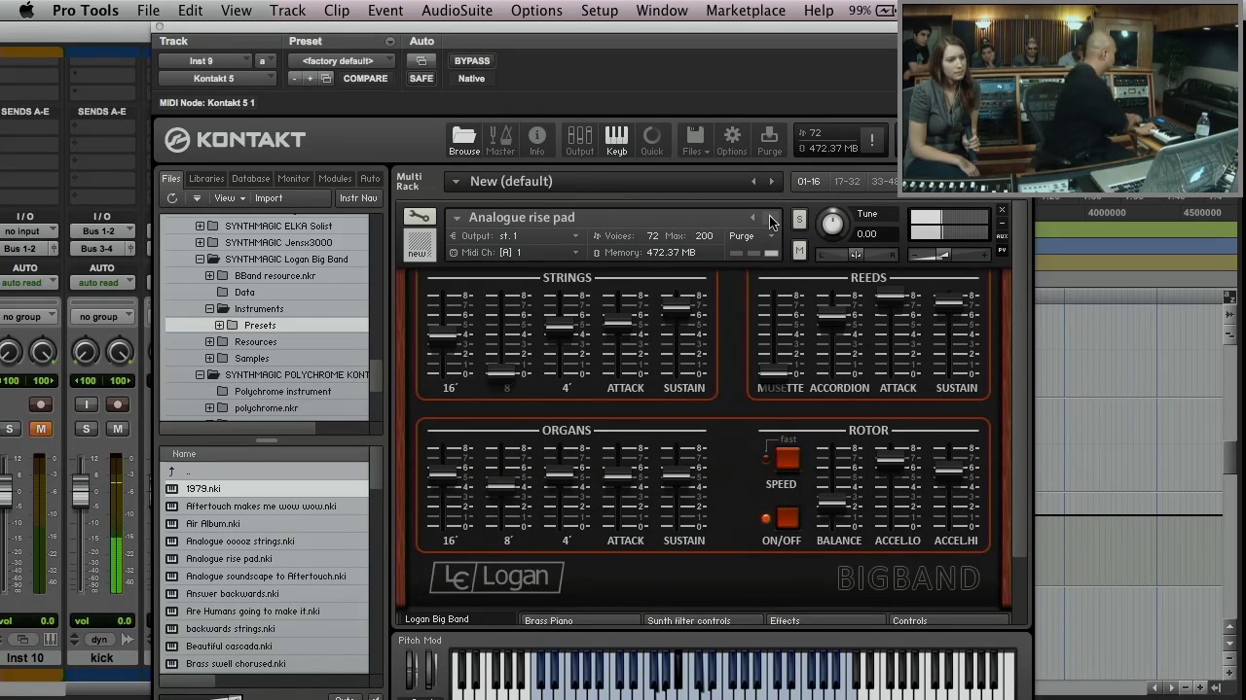This screenshot has width=1246, height=700.
Task: Open the View dropdown in browser
Action: click(x=229, y=198)
